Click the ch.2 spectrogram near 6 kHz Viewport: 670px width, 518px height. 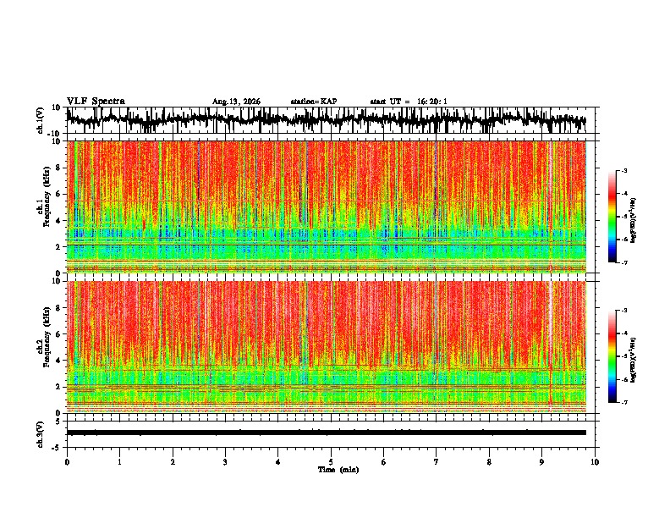(327, 333)
